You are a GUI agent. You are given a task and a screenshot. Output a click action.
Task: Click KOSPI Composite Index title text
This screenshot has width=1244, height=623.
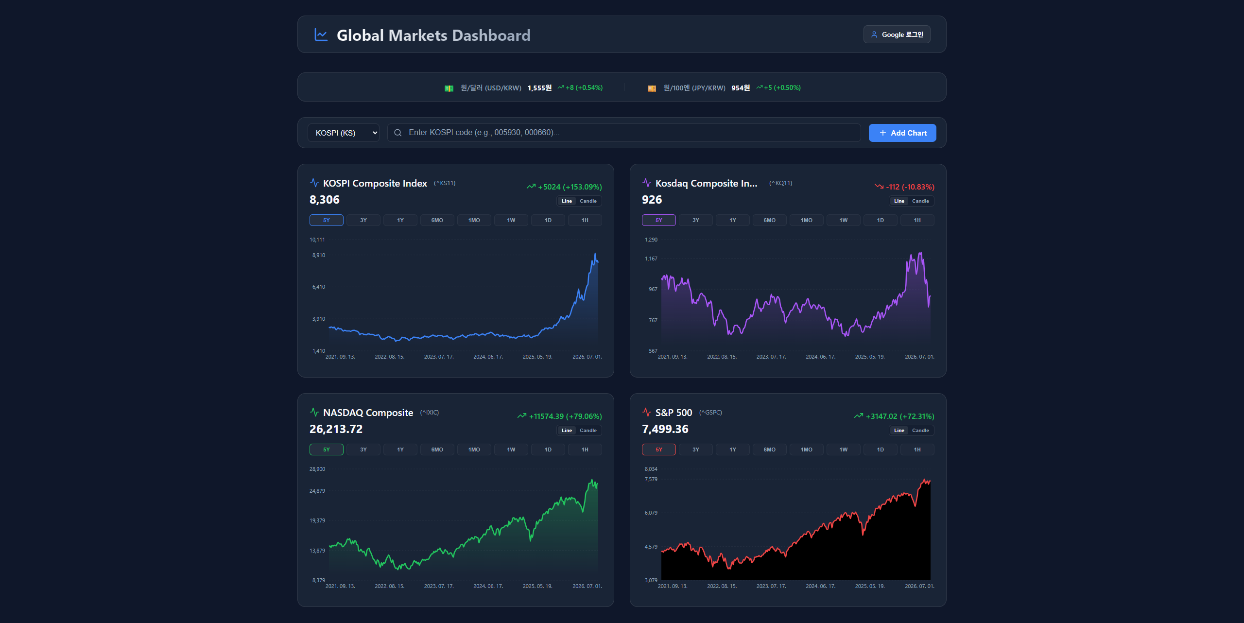click(x=375, y=183)
